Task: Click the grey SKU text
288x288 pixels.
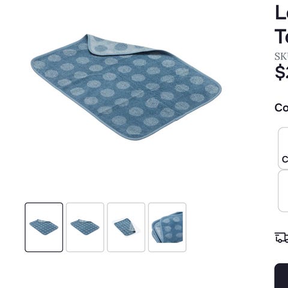Action: [x=281, y=56]
